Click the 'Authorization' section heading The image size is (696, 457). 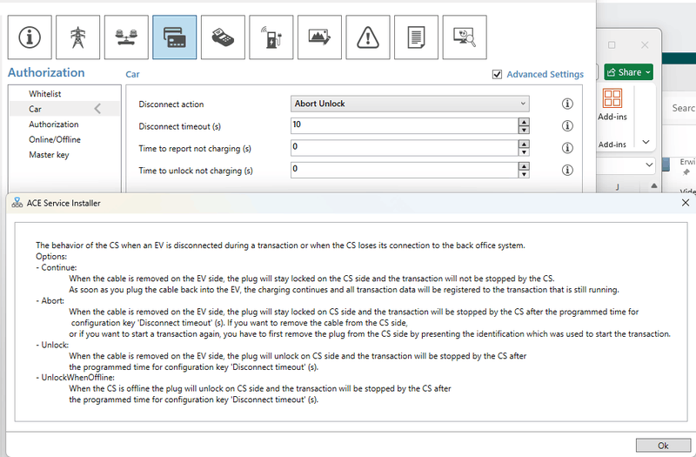(x=46, y=72)
